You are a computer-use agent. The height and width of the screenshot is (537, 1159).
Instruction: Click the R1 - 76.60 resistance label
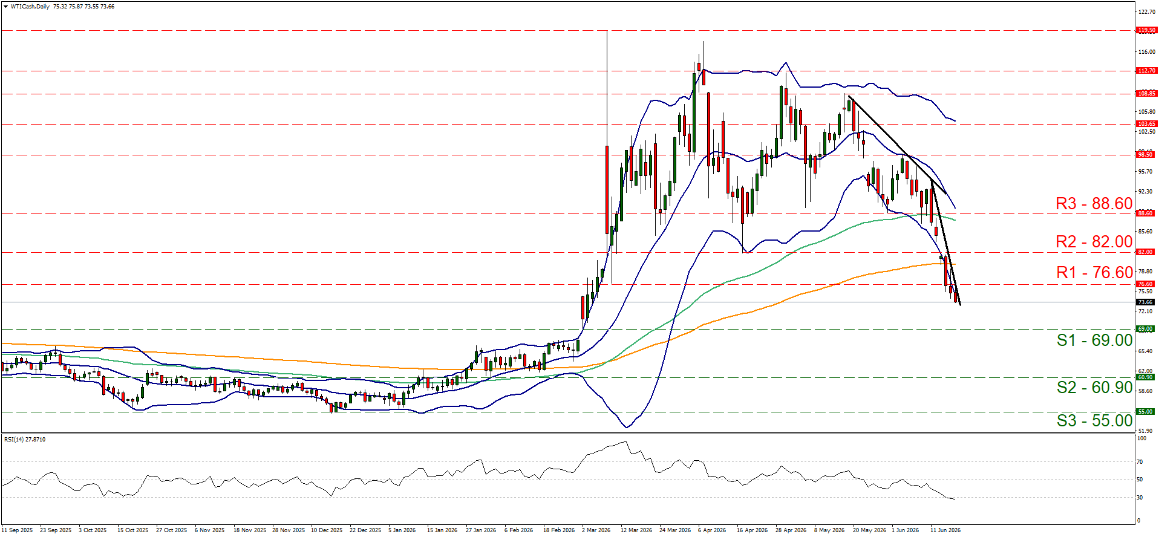[x=1094, y=273]
